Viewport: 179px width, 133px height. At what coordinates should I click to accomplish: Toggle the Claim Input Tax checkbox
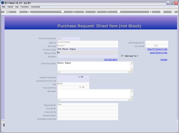(122, 56)
